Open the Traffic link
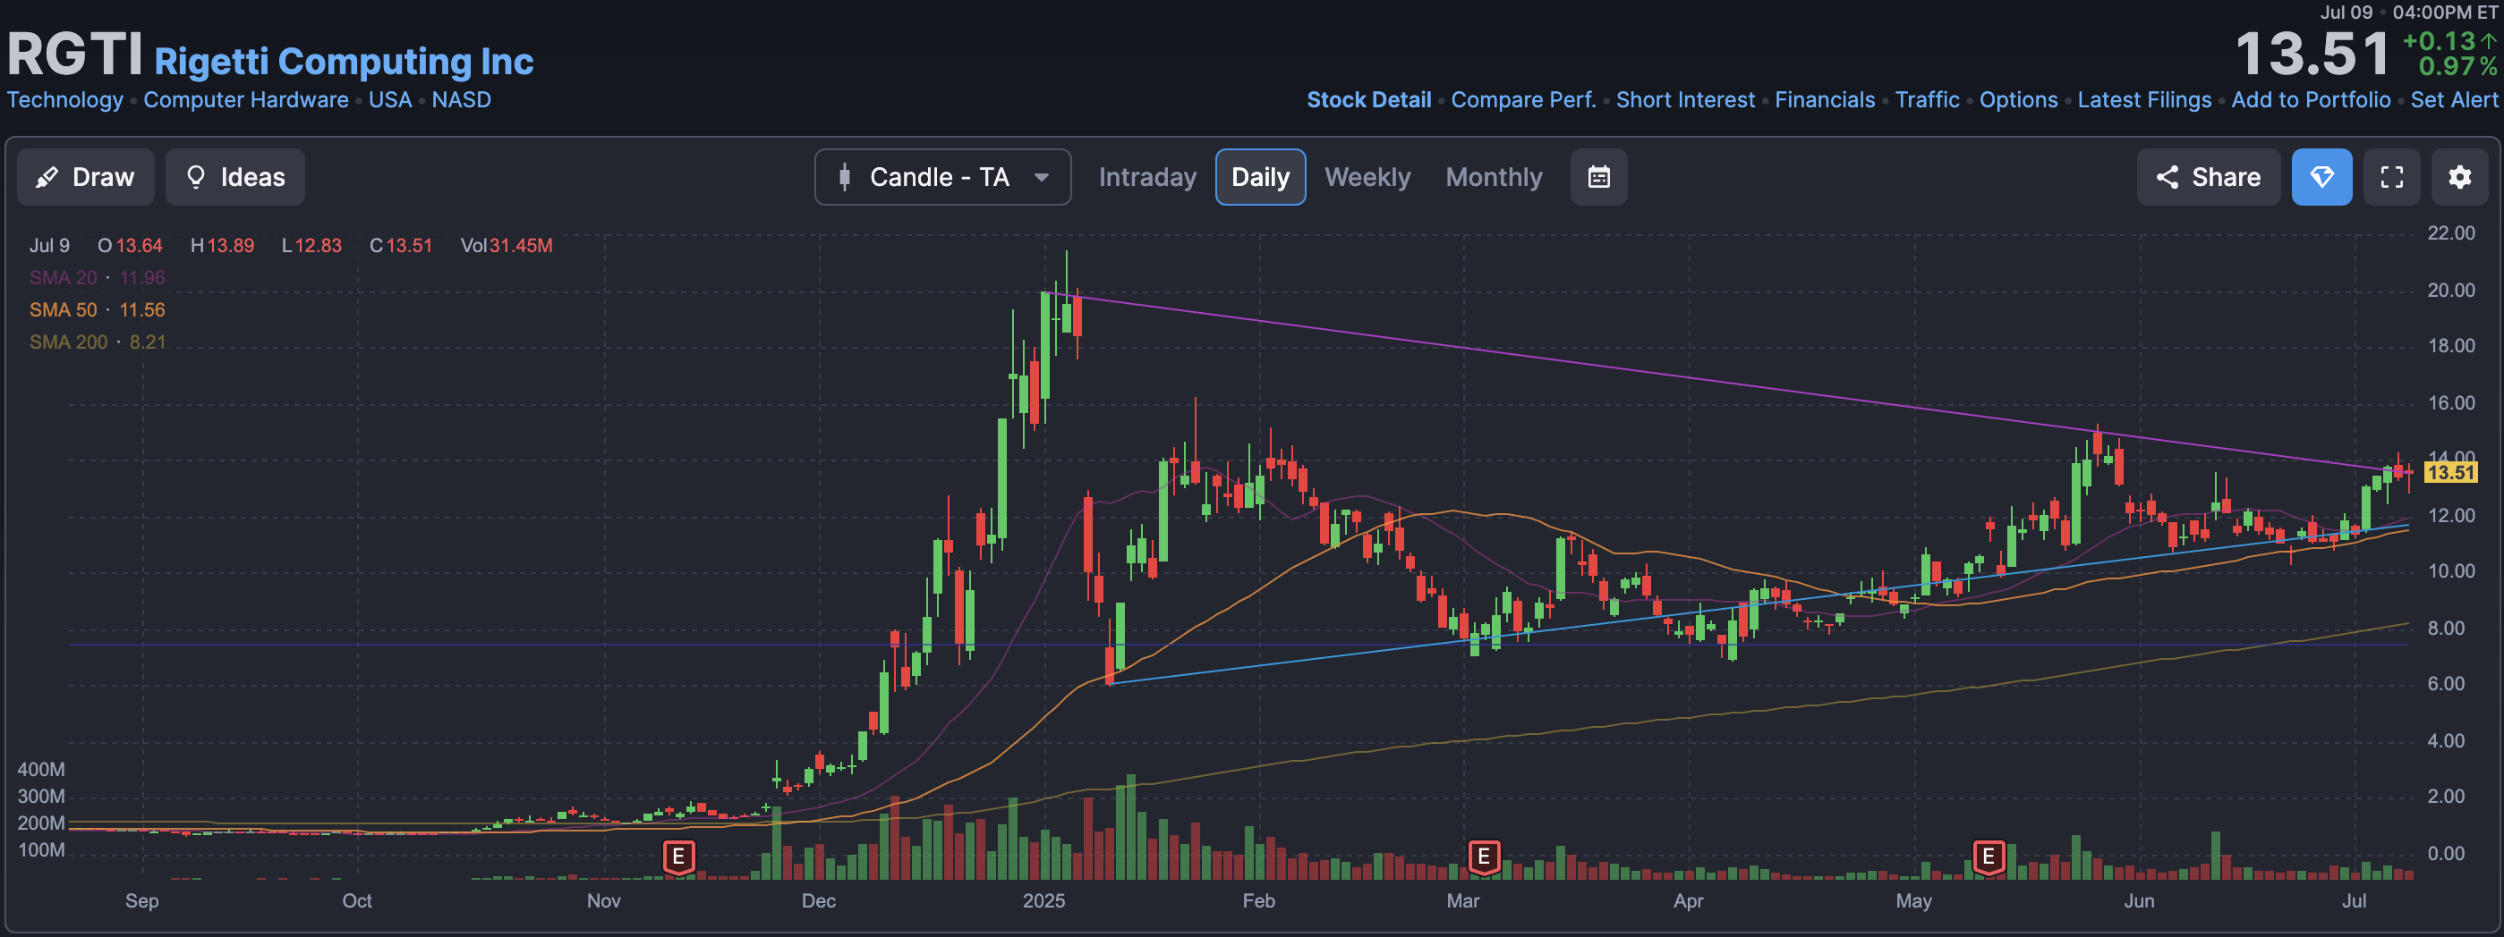Screen dimensions: 2504x937 tap(1927, 100)
